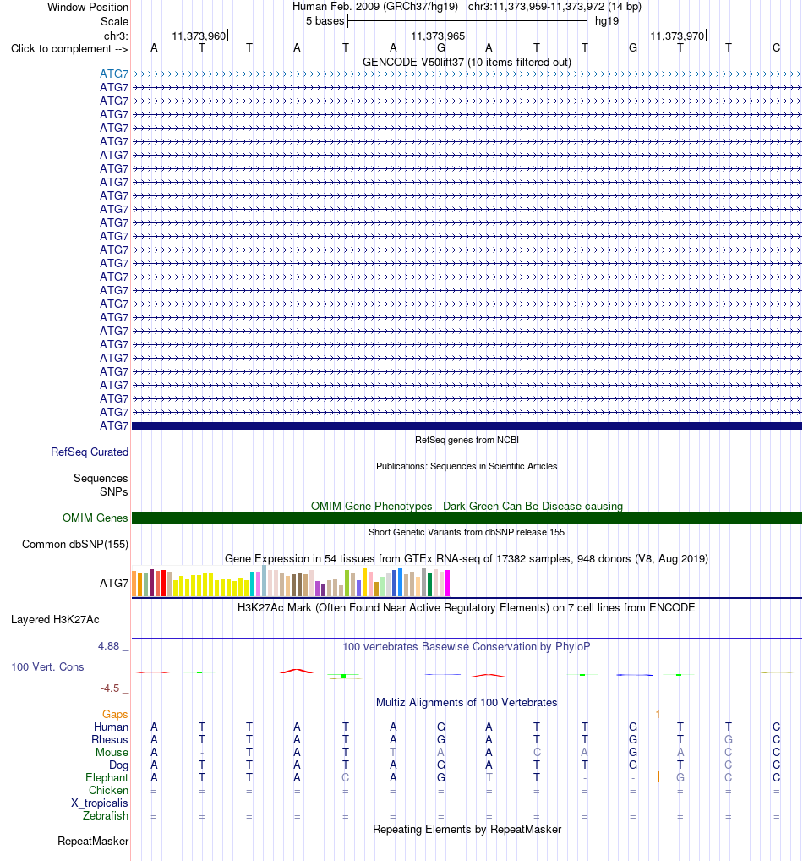Click the 'RepeatMasker' track label
This screenshot has width=803, height=861.
tap(93, 842)
